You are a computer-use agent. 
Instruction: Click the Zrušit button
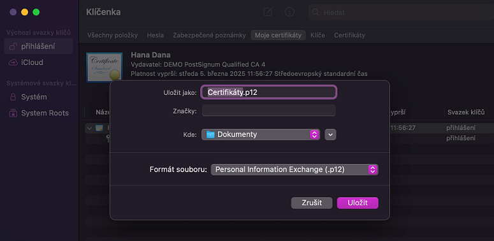pos(312,203)
